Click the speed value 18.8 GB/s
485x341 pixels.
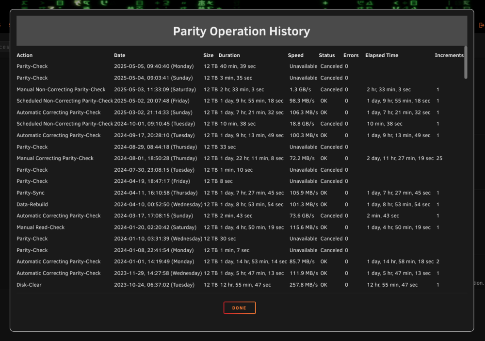coord(302,124)
